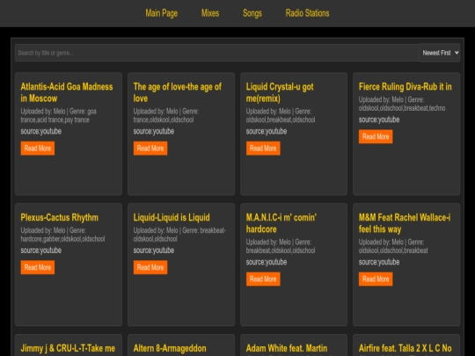Open Radio Stations from navigation
Screen dimensions: 475x356
coord(307,13)
